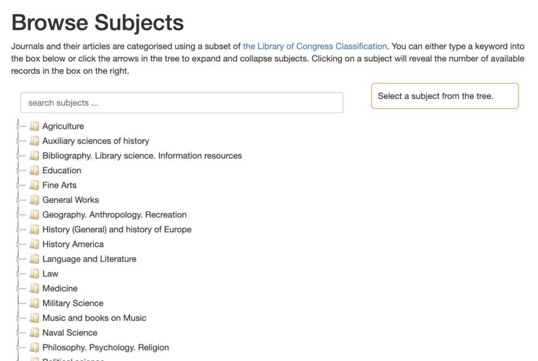
Task: Expand the Geography. Anthropology. Recreation arrow
Action: [18, 215]
